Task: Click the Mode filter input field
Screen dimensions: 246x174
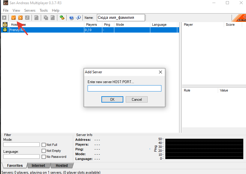Action: click(21, 144)
